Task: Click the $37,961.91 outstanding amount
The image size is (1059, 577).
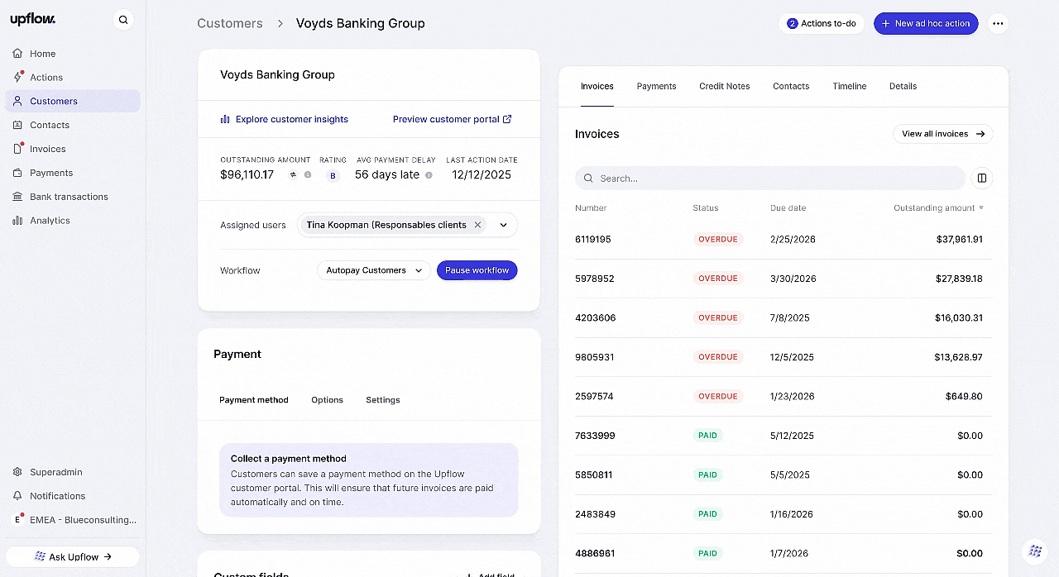Action: point(959,239)
